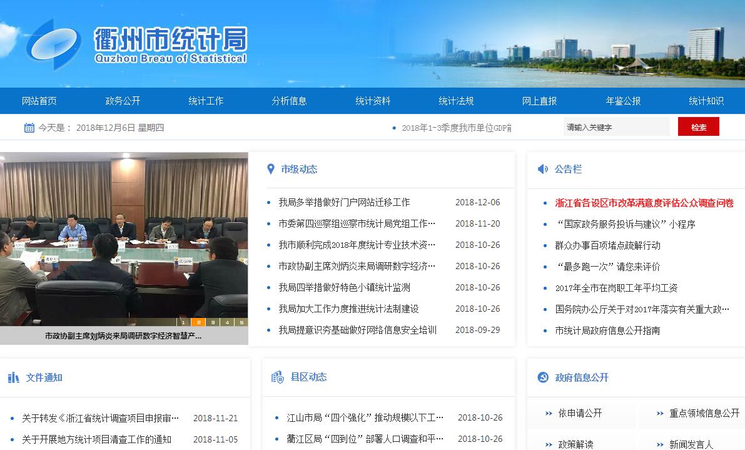Image resolution: width=745 pixels, height=450 pixels.
Task: Go to 网上直报 in the nav bar
Action: click(539, 101)
